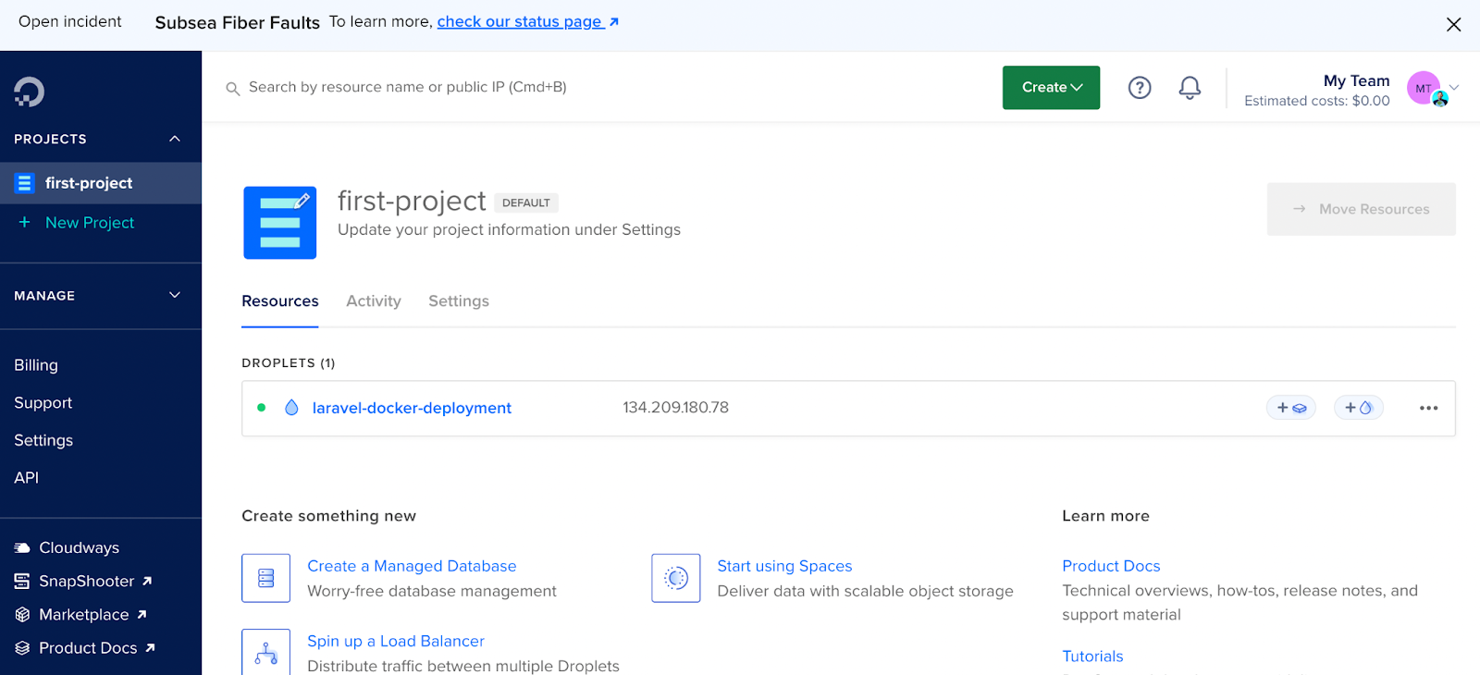The width and height of the screenshot is (1480, 675).
Task: Open the help question mark icon
Action: coord(1140,88)
